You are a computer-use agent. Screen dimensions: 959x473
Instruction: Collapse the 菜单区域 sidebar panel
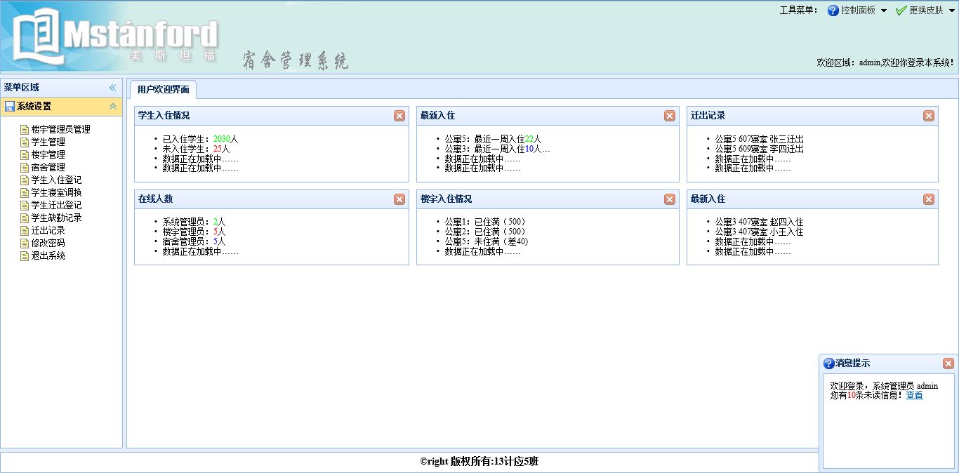point(112,88)
